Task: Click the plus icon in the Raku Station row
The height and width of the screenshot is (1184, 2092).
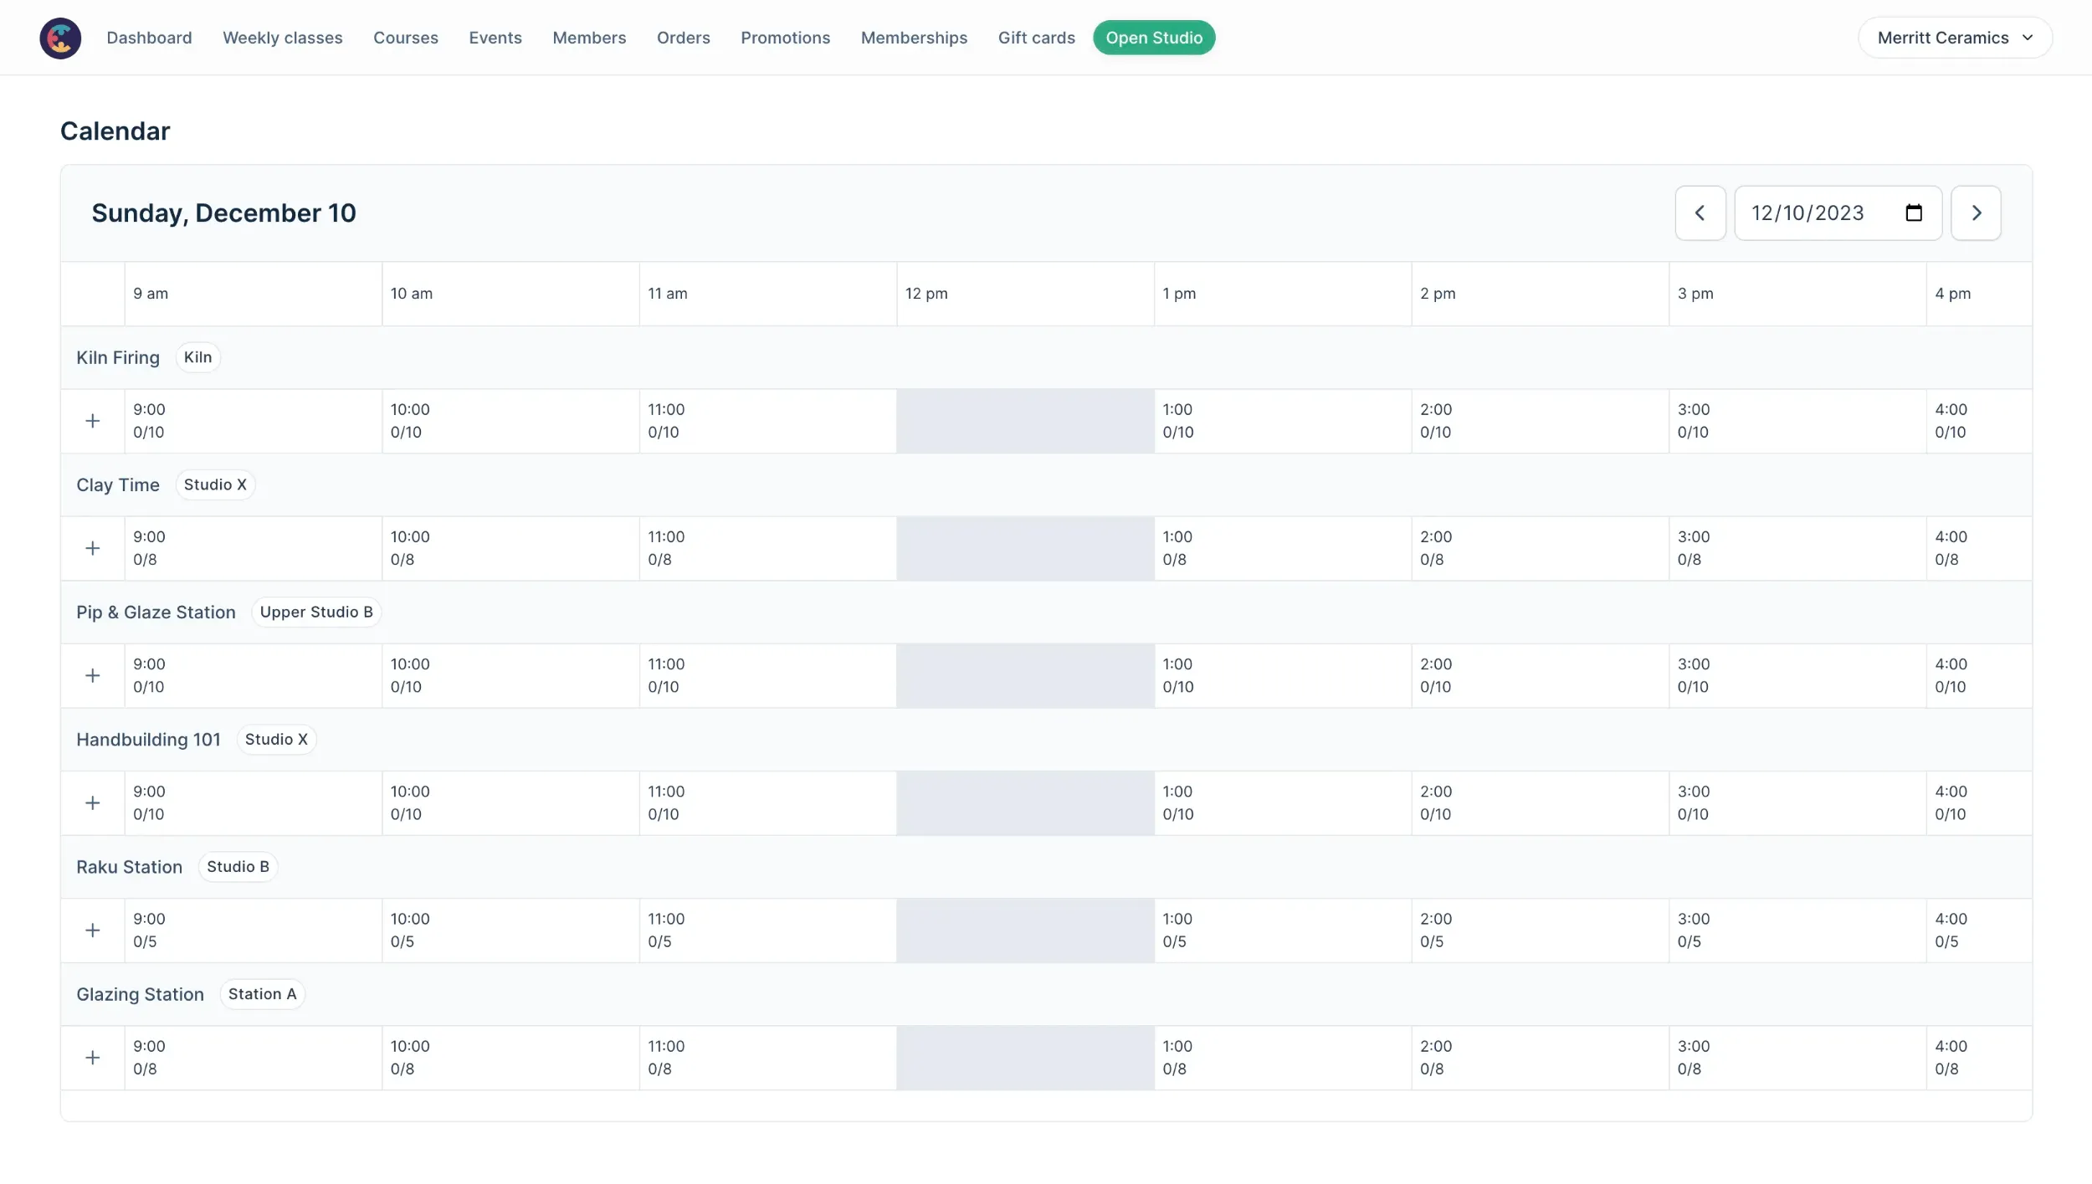Action: pos(93,930)
